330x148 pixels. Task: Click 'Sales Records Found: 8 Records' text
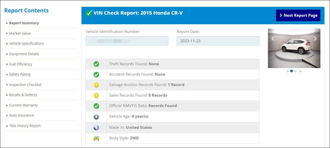pyautogui.click(x=138, y=95)
